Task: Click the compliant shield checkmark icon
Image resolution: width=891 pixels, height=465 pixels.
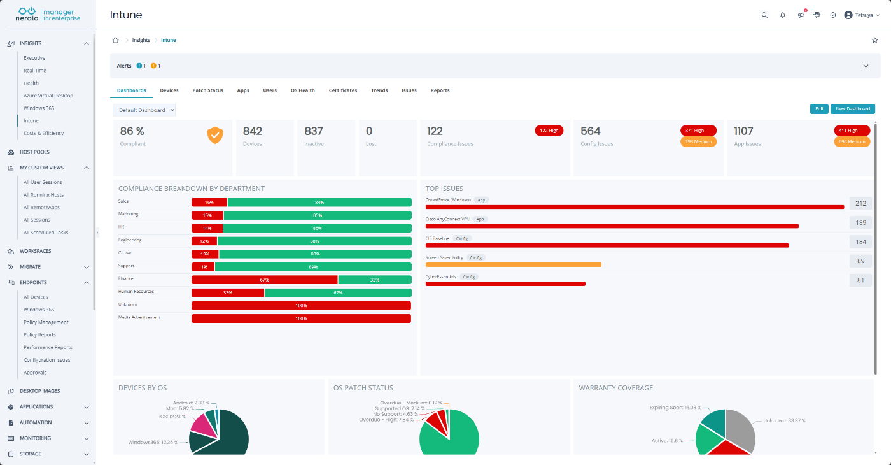Action: tap(215, 135)
